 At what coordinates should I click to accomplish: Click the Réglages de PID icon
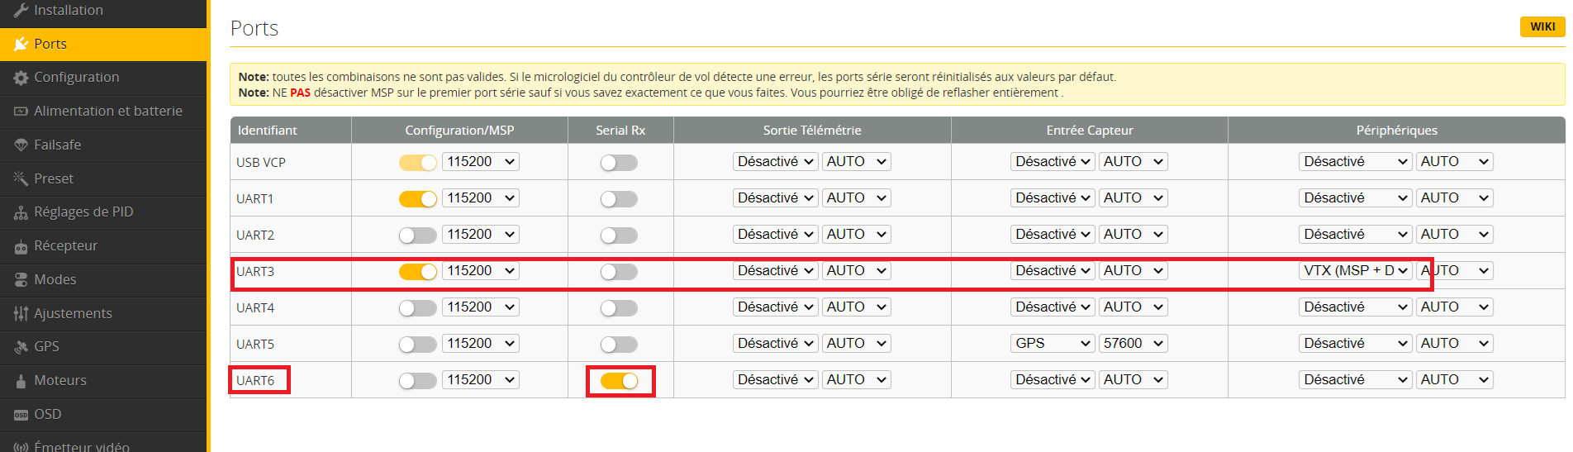tap(21, 212)
